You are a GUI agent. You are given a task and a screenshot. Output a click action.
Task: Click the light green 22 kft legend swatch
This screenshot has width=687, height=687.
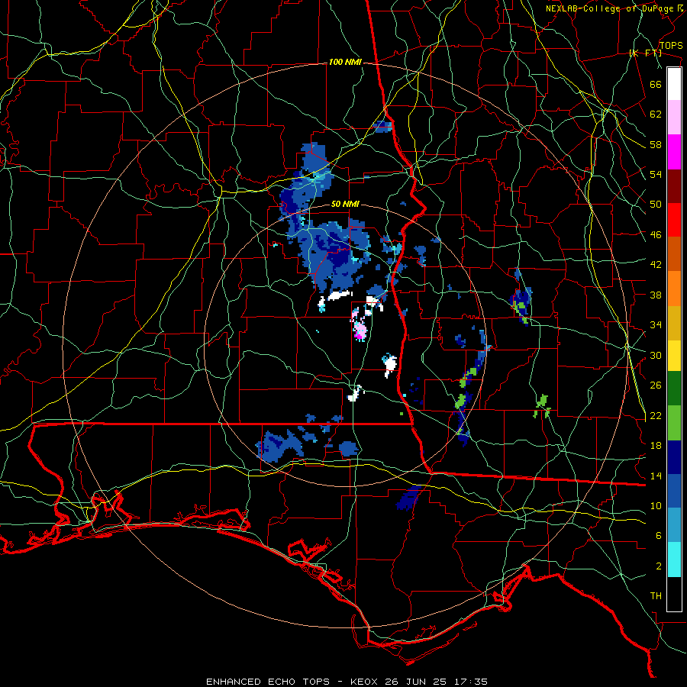click(x=674, y=423)
